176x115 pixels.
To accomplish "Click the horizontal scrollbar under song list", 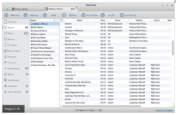I will [x=101, y=106].
